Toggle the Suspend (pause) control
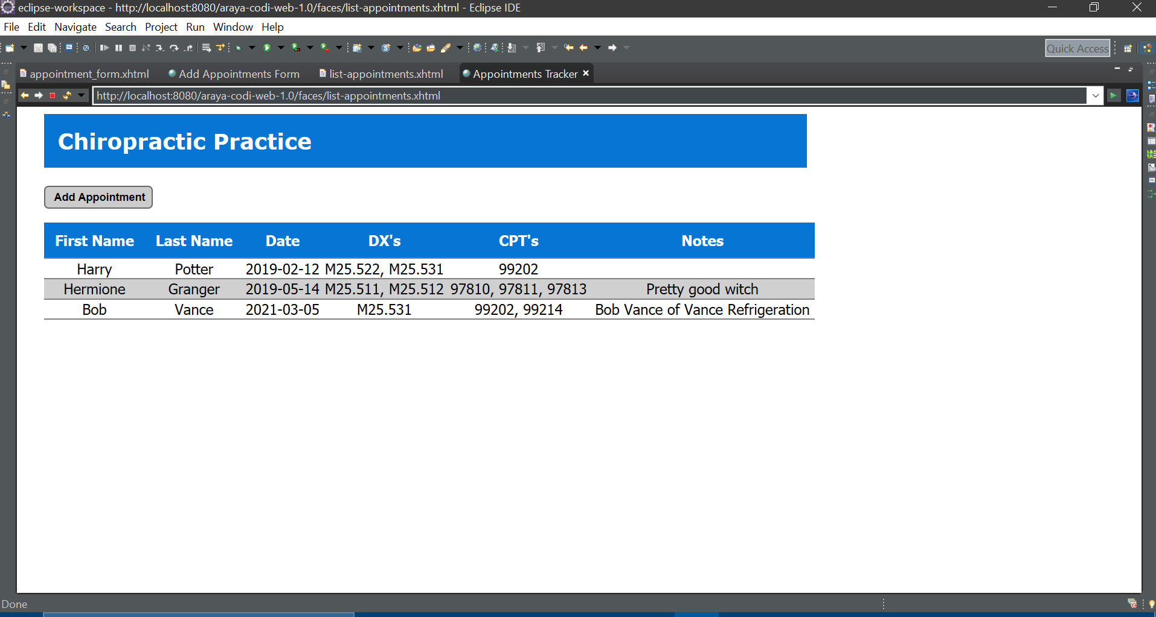Image resolution: width=1156 pixels, height=617 pixels. pyautogui.click(x=118, y=47)
